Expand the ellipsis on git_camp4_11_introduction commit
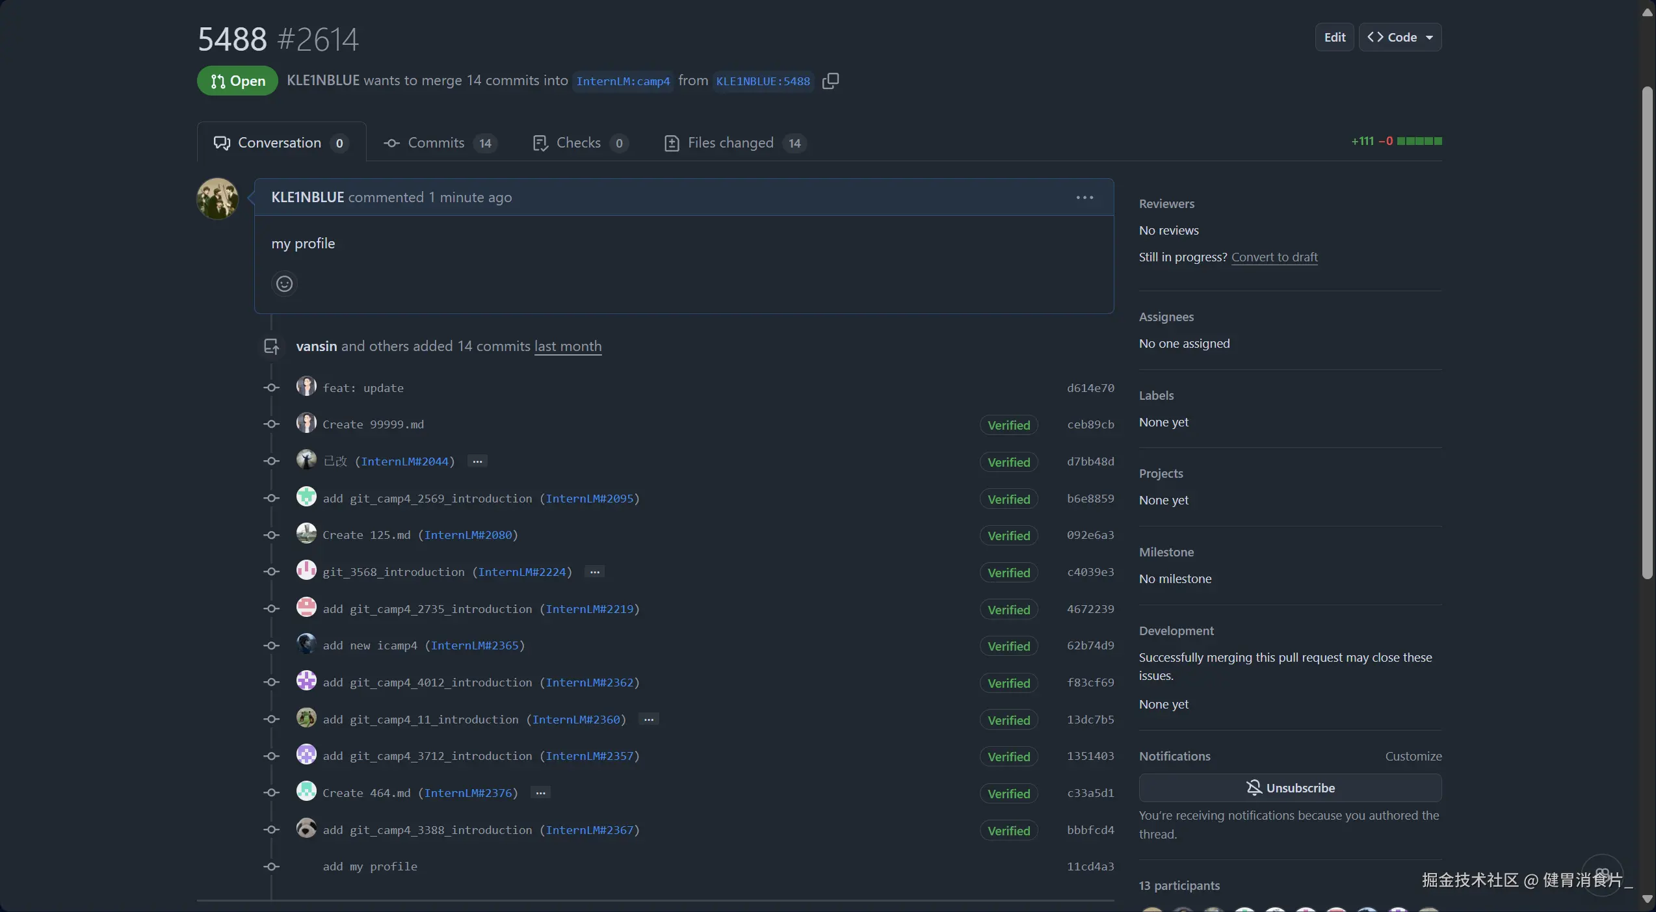The height and width of the screenshot is (912, 1656). point(648,720)
